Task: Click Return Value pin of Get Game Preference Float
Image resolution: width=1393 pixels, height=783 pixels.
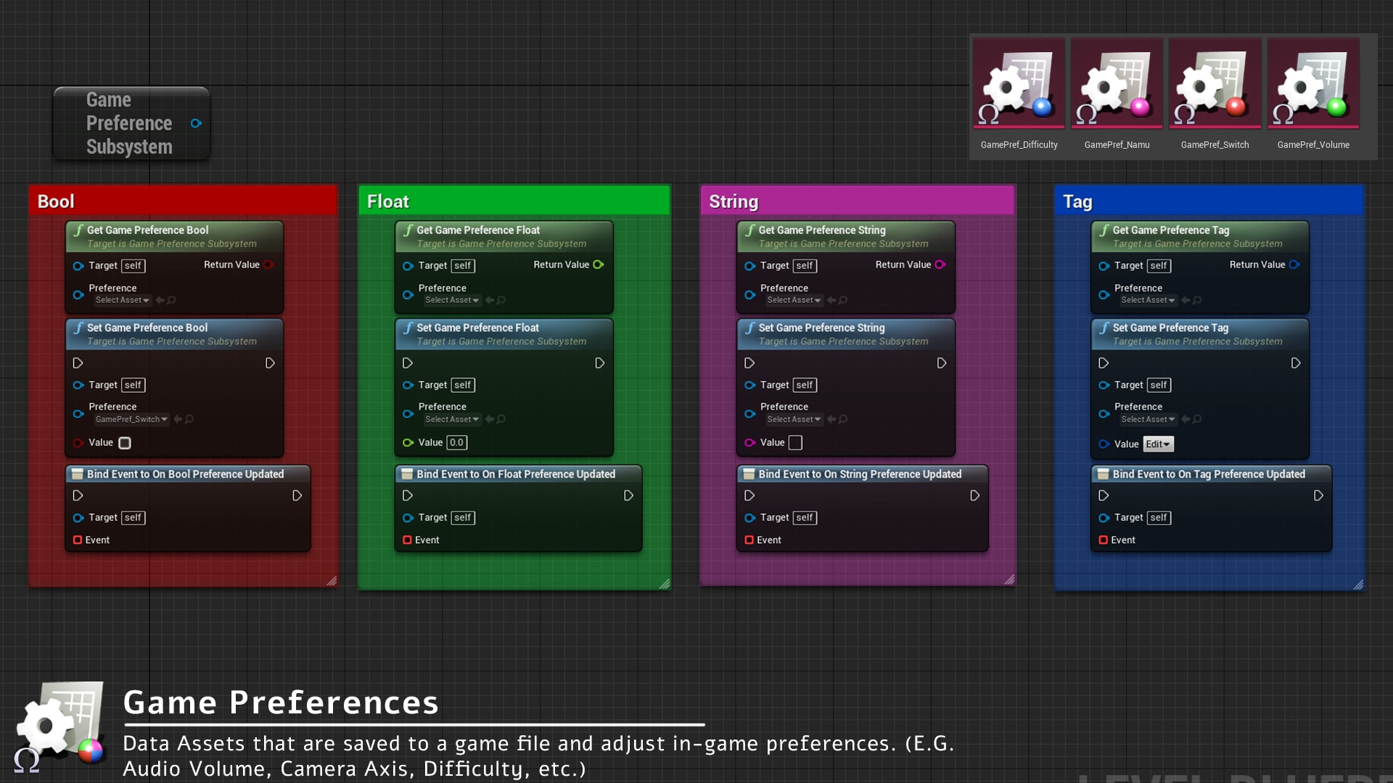Action: tap(599, 265)
